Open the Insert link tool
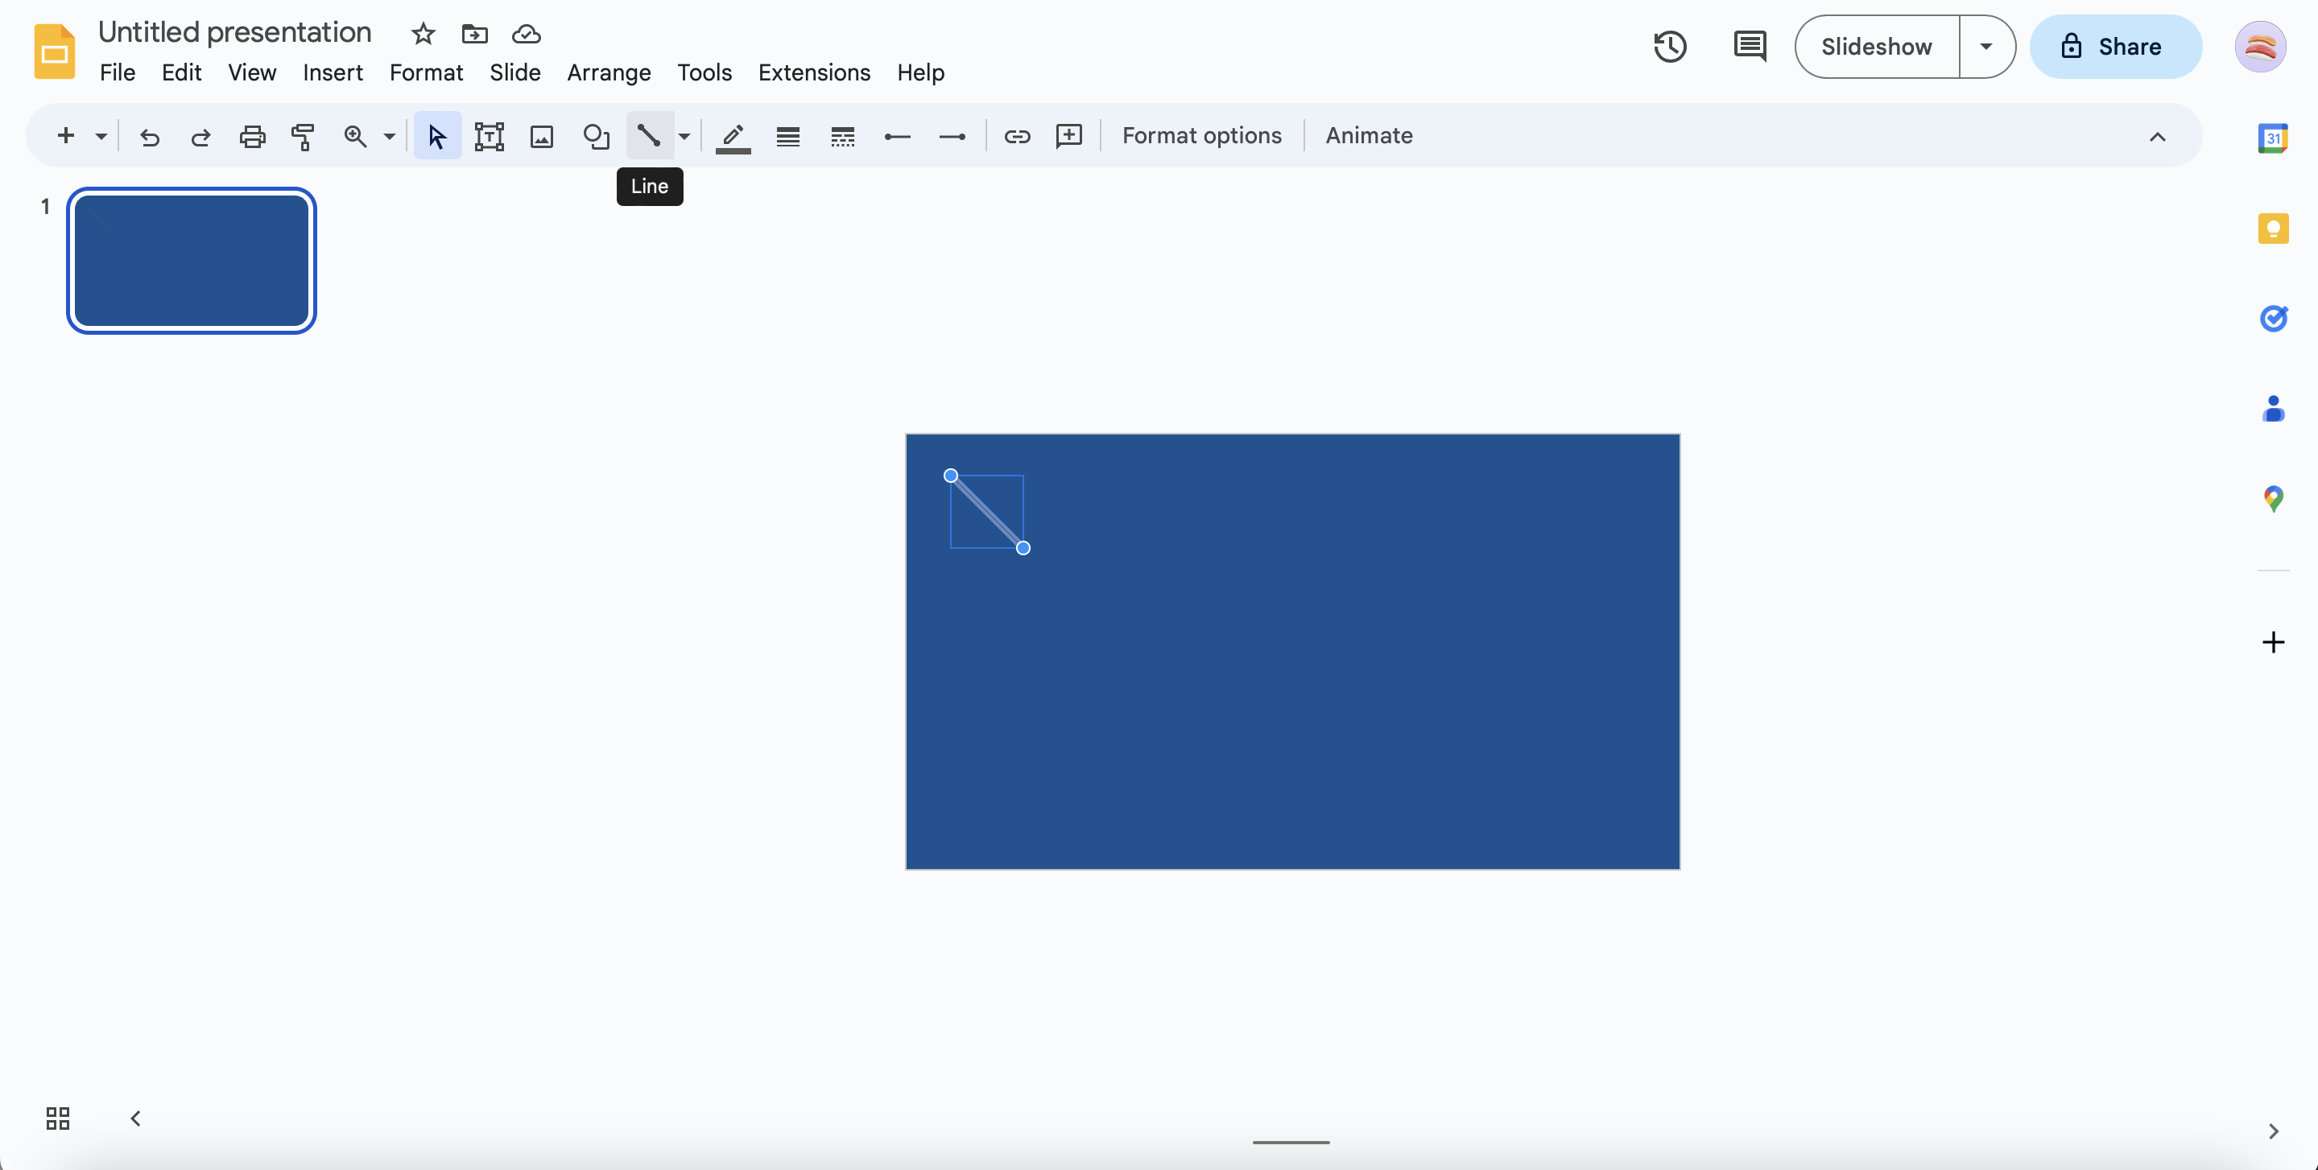This screenshot has height=1170, width=2318. [x=1017, y=136]
